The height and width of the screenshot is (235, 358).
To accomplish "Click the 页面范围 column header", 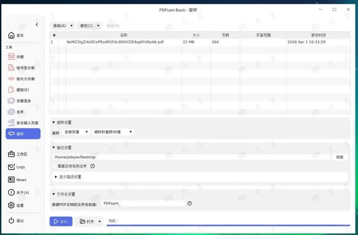I will (x=263, y=35).
